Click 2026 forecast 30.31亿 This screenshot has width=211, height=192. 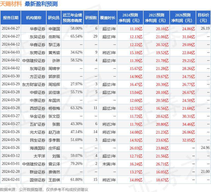point(189,116)
